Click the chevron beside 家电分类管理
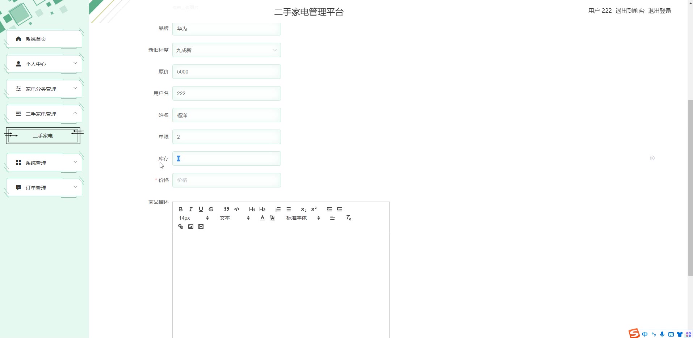 pyautogui.click(x=75, y=88)
